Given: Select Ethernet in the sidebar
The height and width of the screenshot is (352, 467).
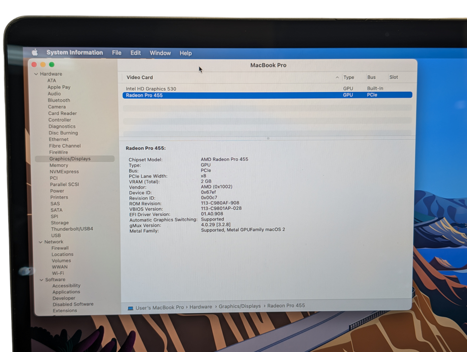Looking at the screenshot, I should (59, 139).
